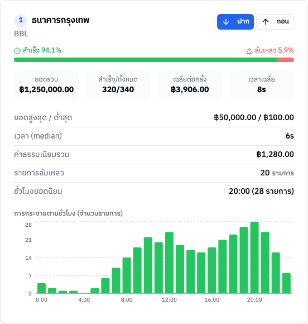Click the ชั่วโมงยอดนิยม row label

(x=38, y=191)
